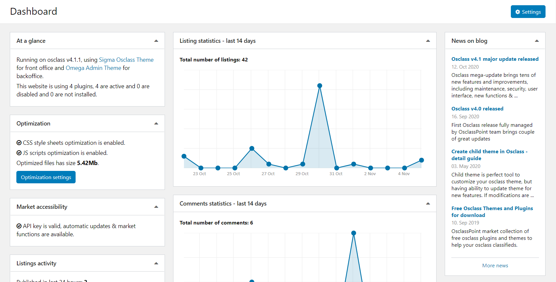Collapse the Listings activity panel

(156, 263)
